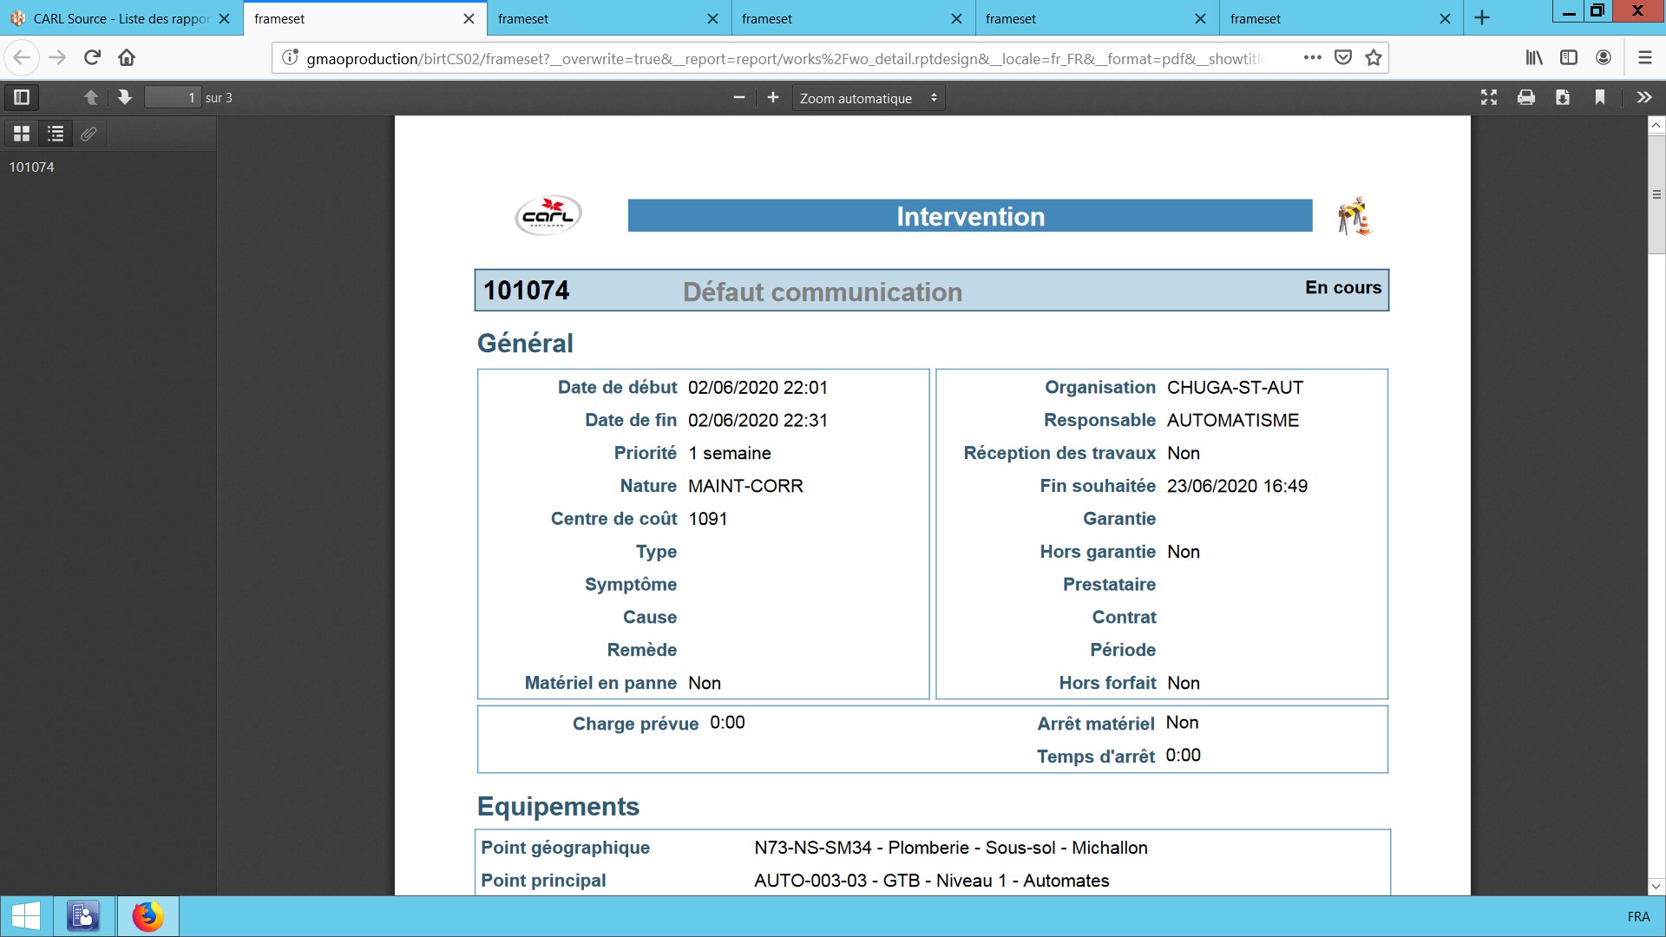Switch to CARL Source rapports tab

click(113, 18)
